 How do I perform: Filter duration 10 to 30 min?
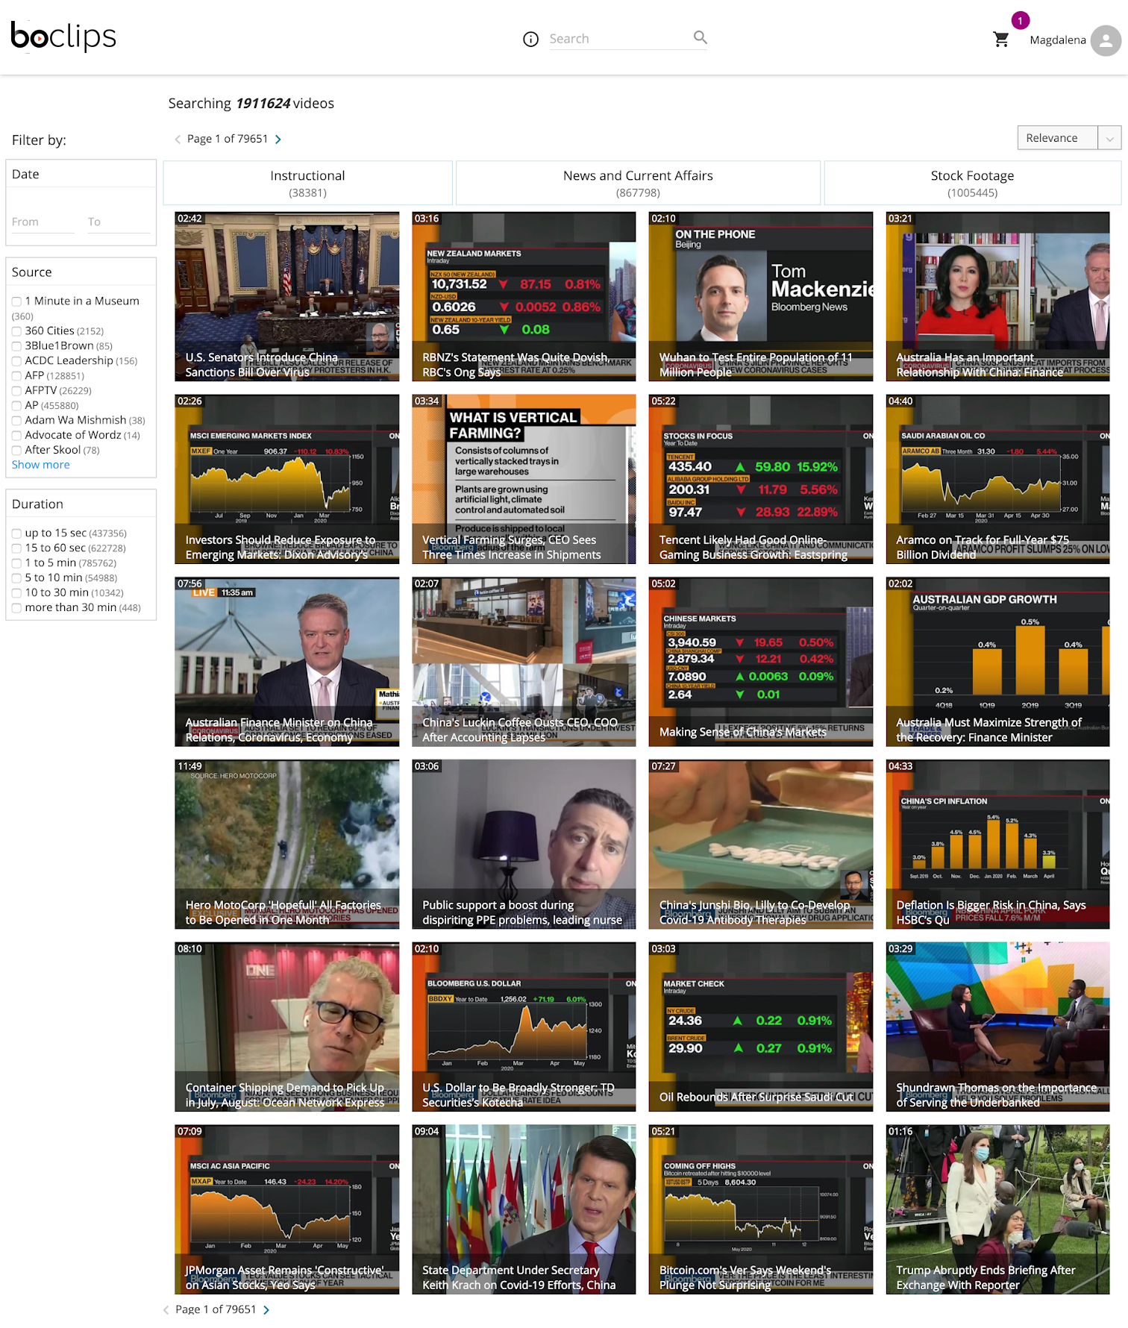click(x=16, y=593)
